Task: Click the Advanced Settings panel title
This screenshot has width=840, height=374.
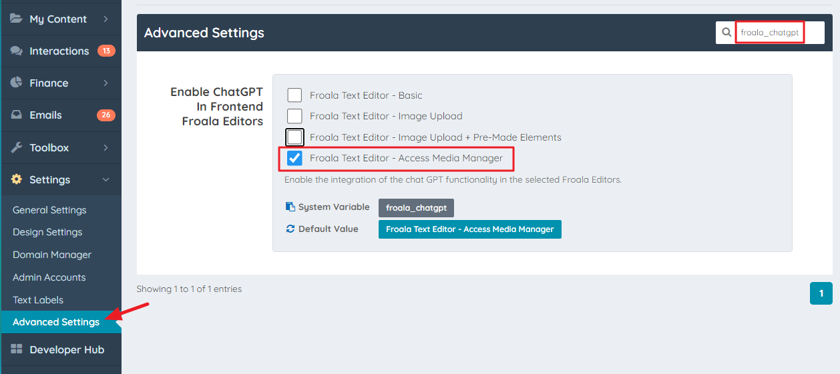Action: (204, 33)
